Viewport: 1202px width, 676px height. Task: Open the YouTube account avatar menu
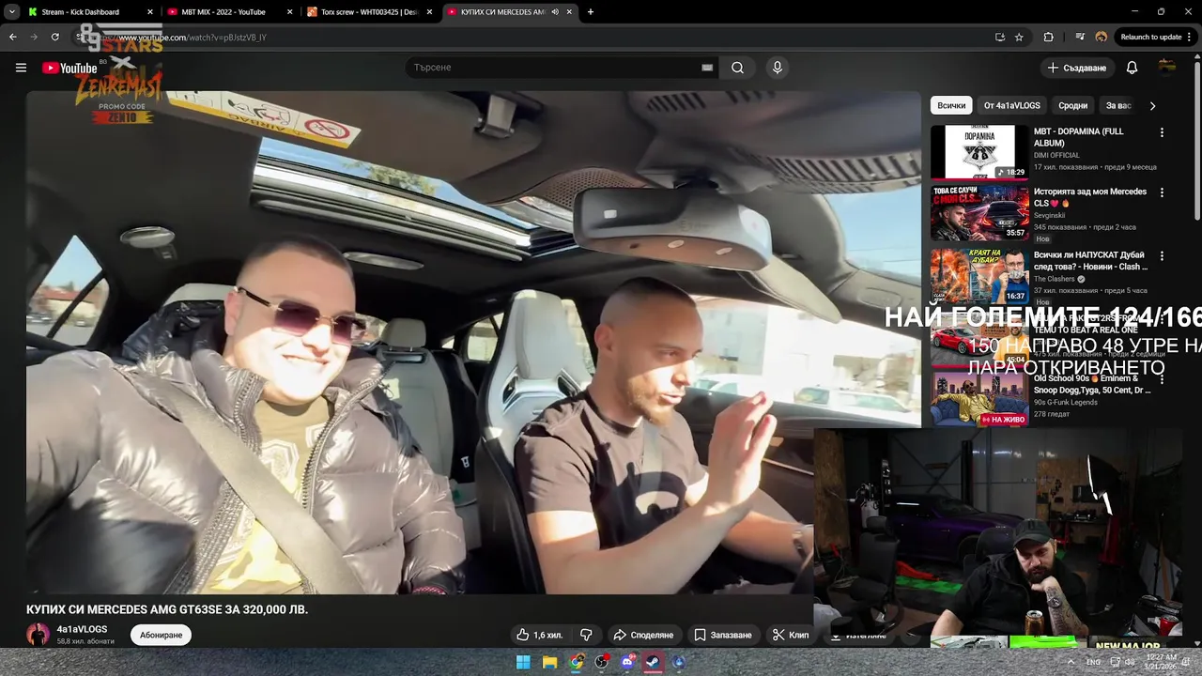1167,68
